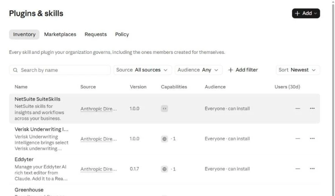Click NetSuite SuiteSkills code capability icon

tap(164, 109)
